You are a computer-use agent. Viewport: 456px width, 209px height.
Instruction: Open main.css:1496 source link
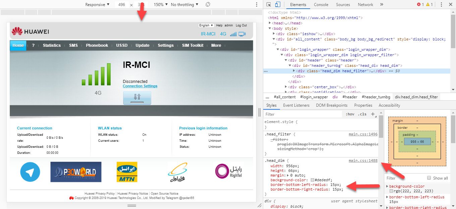tap(363, 134)
